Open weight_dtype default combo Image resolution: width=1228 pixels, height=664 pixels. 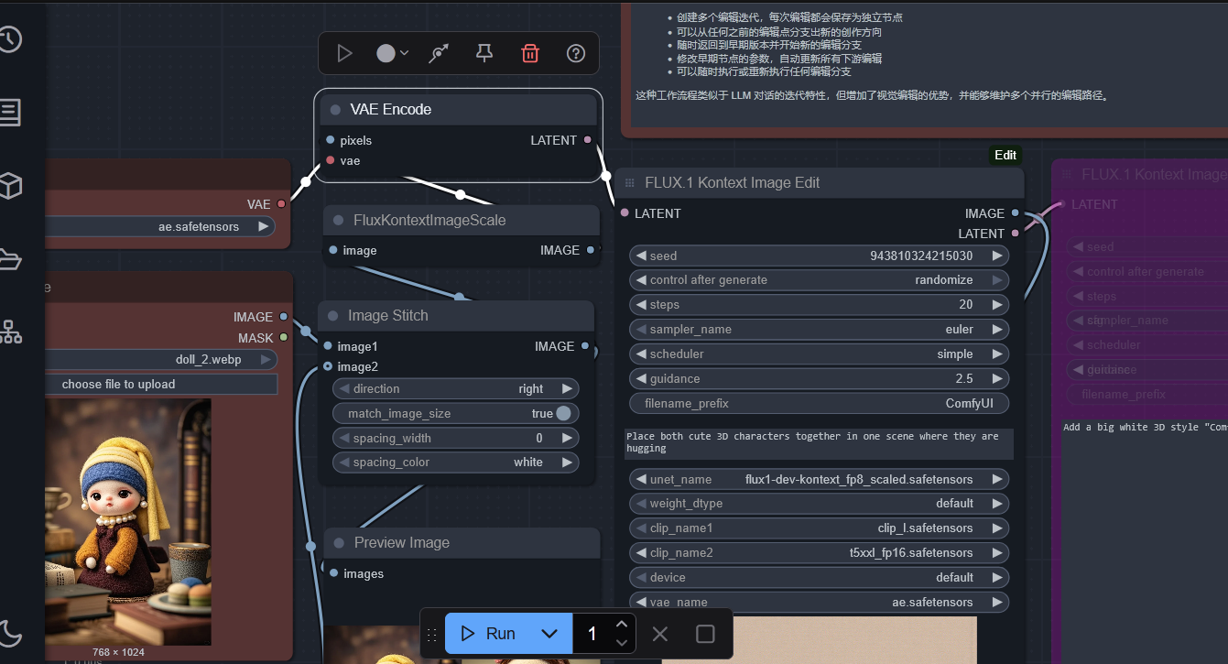[x=819, y=503]
